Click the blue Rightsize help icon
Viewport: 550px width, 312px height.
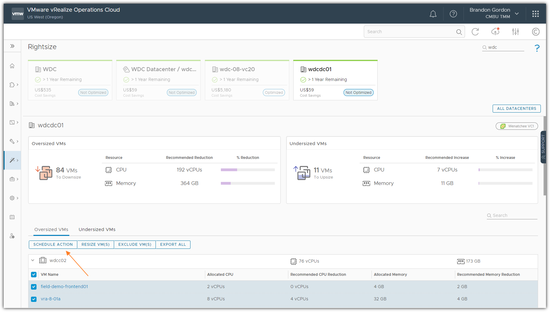[x=537, y=48]
